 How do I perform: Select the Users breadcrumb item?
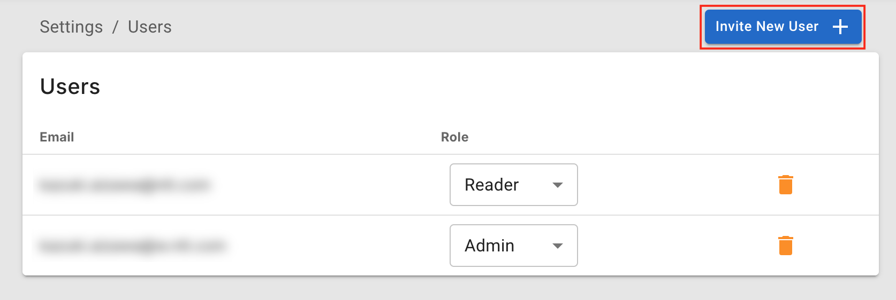click(x=150, y=27)
